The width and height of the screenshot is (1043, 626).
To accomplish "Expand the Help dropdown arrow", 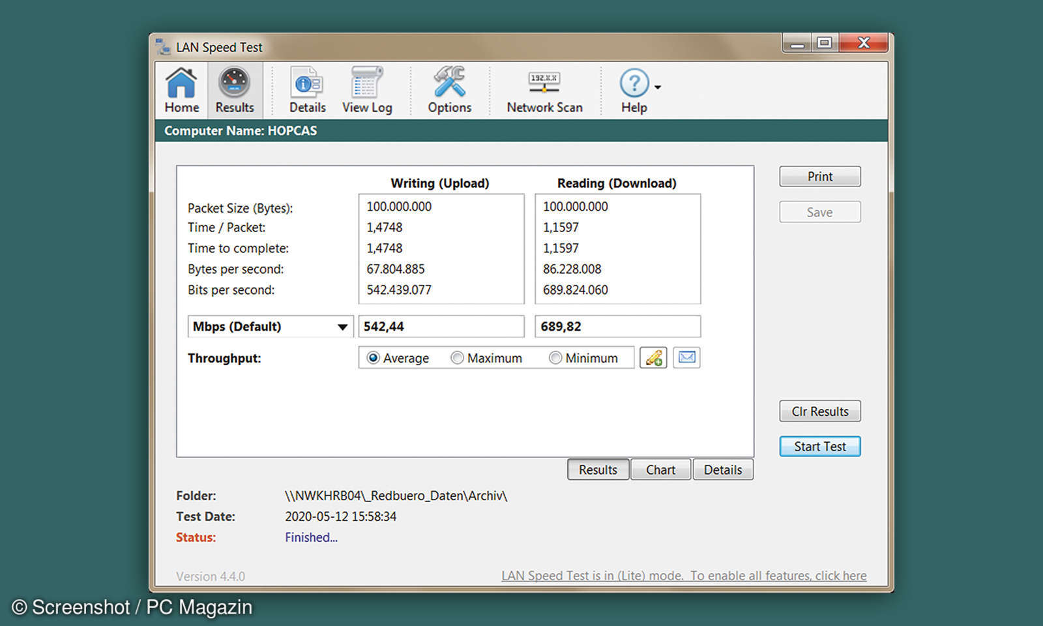I will click(x=658, y=87).
